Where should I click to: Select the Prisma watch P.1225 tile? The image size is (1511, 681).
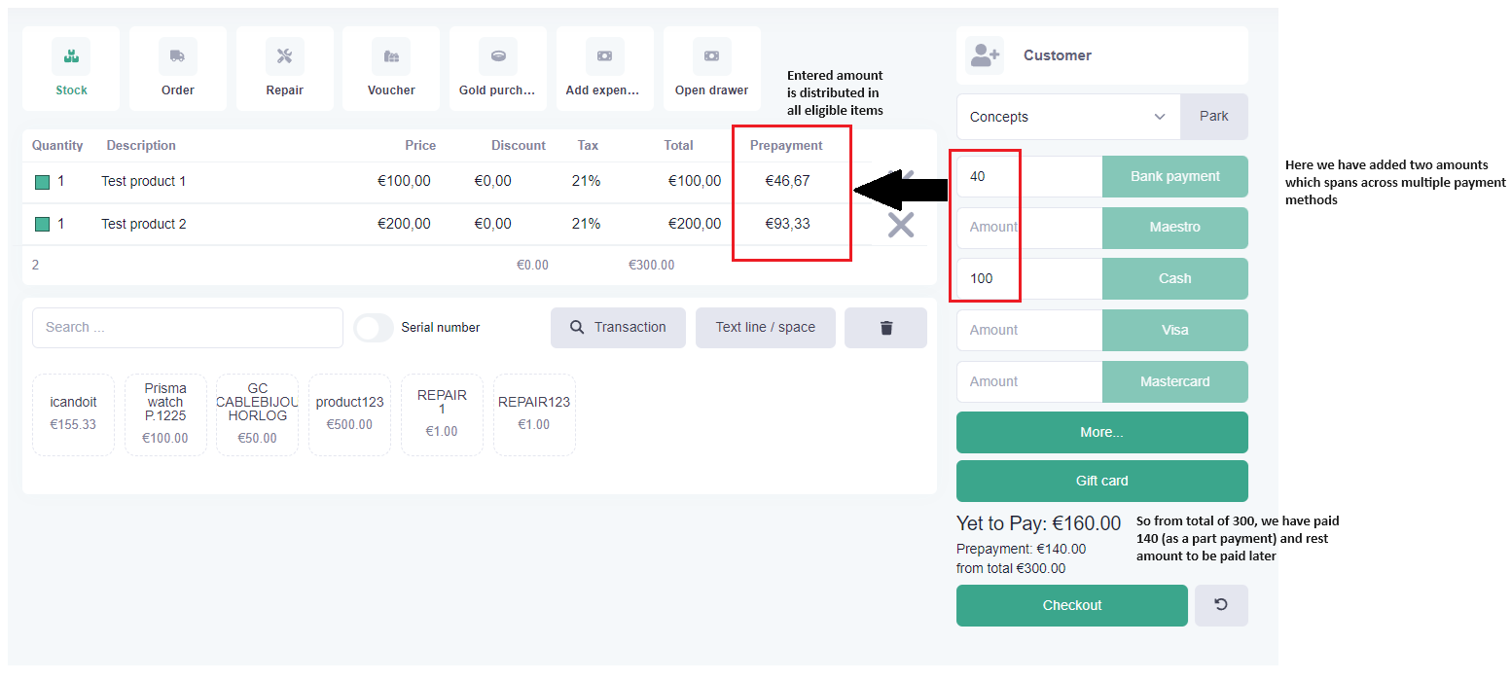coord(165,414)
